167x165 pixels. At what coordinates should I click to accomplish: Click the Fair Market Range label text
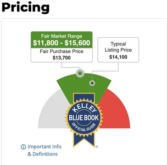click(61, 36)
